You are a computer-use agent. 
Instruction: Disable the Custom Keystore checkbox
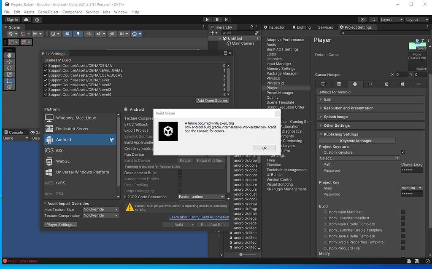pyautogui.click(x=403, y=152)
